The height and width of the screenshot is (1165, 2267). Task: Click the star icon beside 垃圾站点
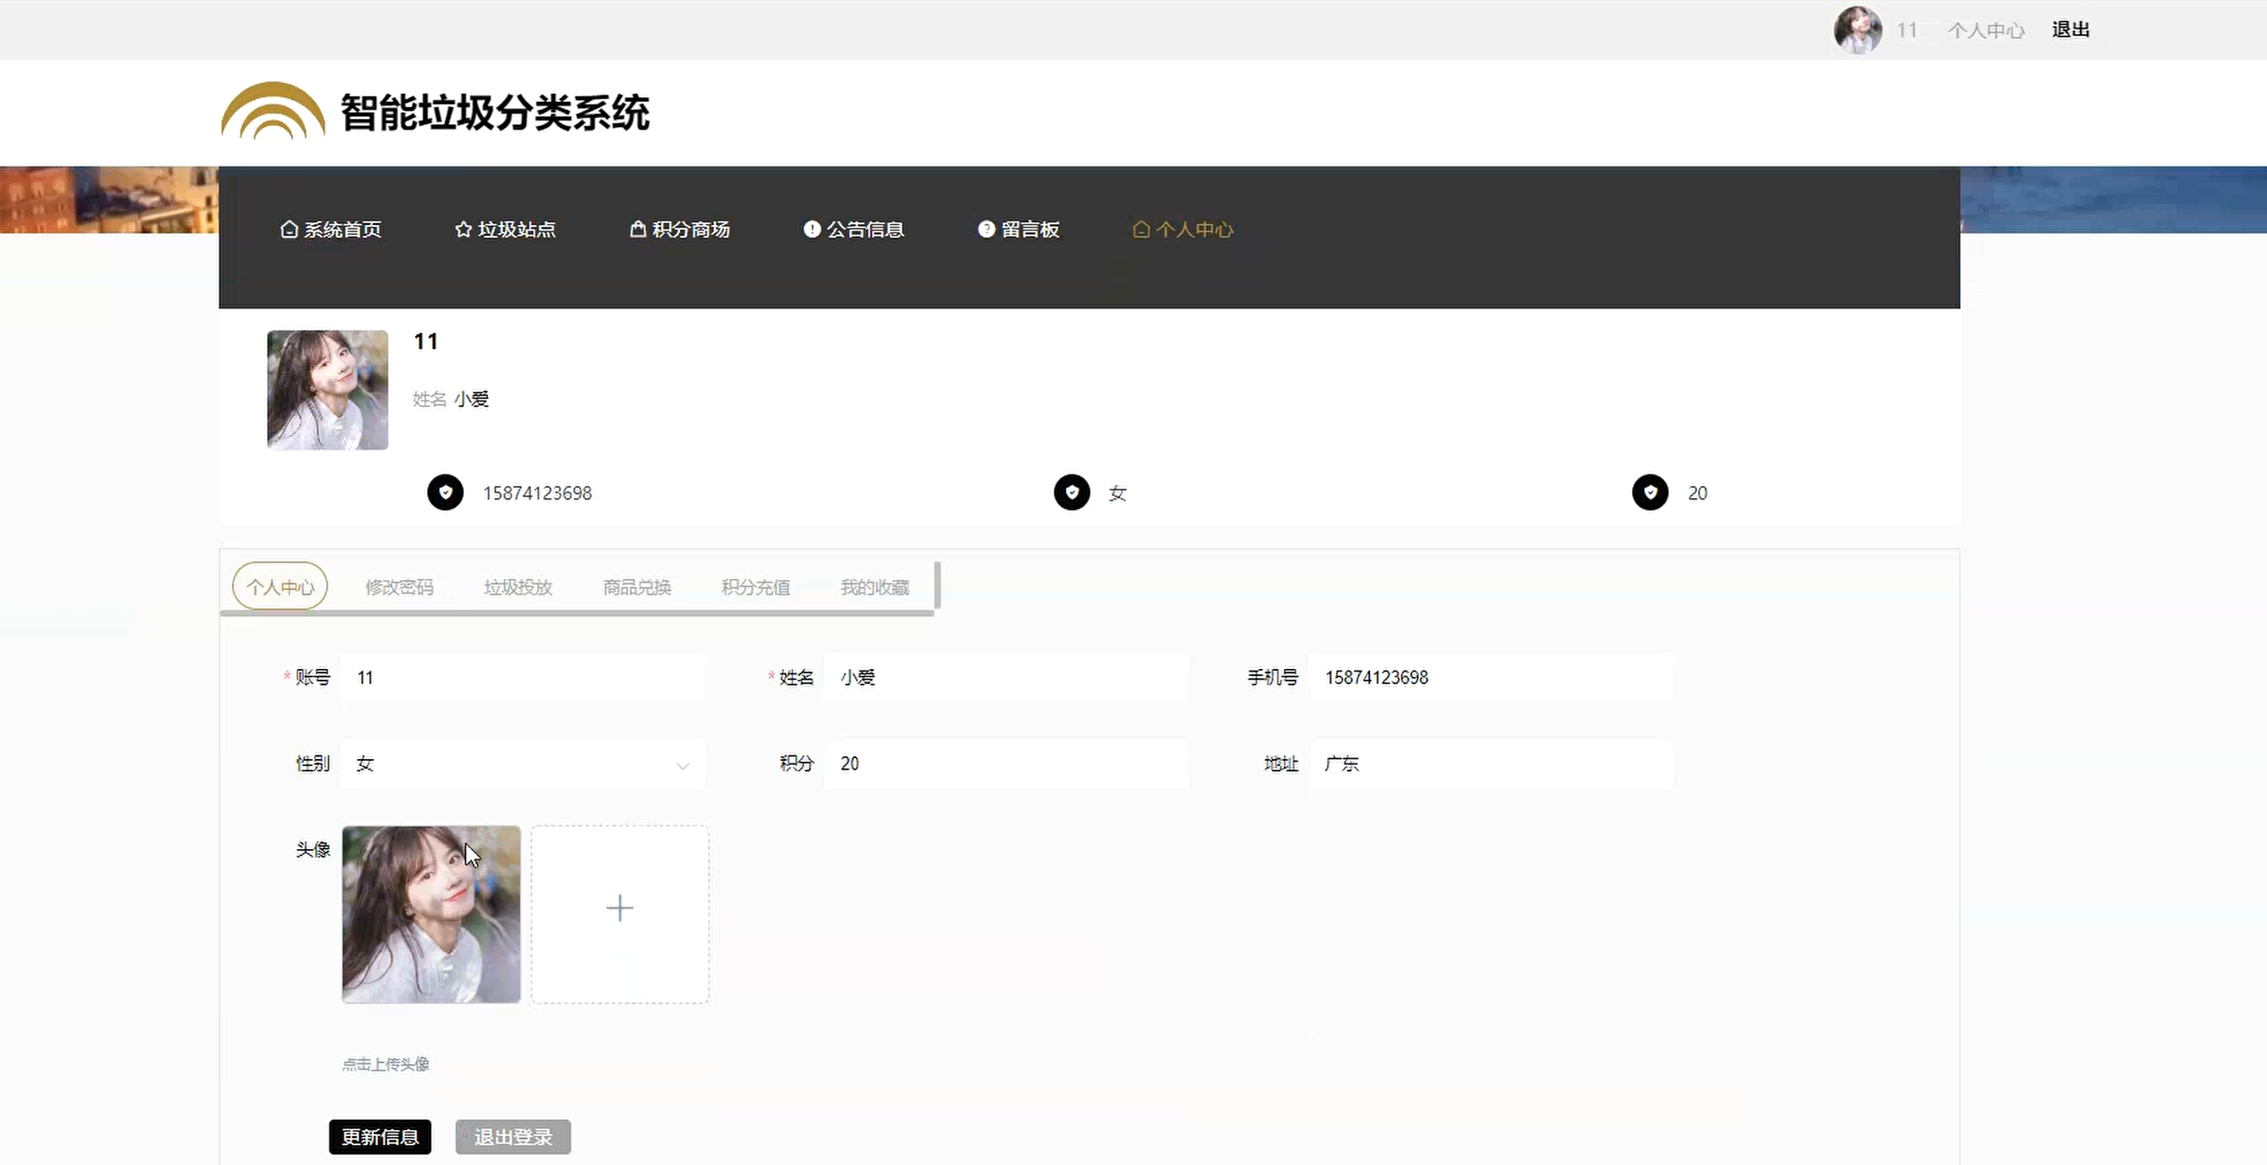(x=464, y=230)
